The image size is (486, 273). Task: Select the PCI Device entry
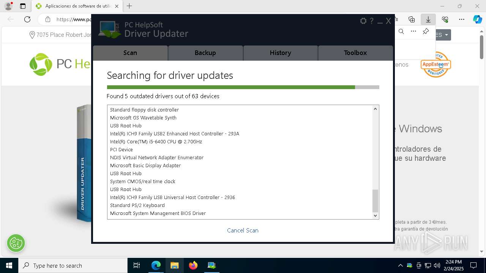[x=121, y=149]
